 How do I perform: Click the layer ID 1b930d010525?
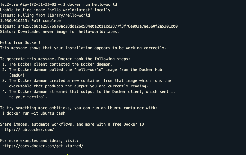click(14, 21)
